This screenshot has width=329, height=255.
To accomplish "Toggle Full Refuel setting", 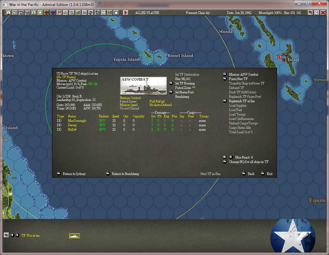I will [157, 101].
